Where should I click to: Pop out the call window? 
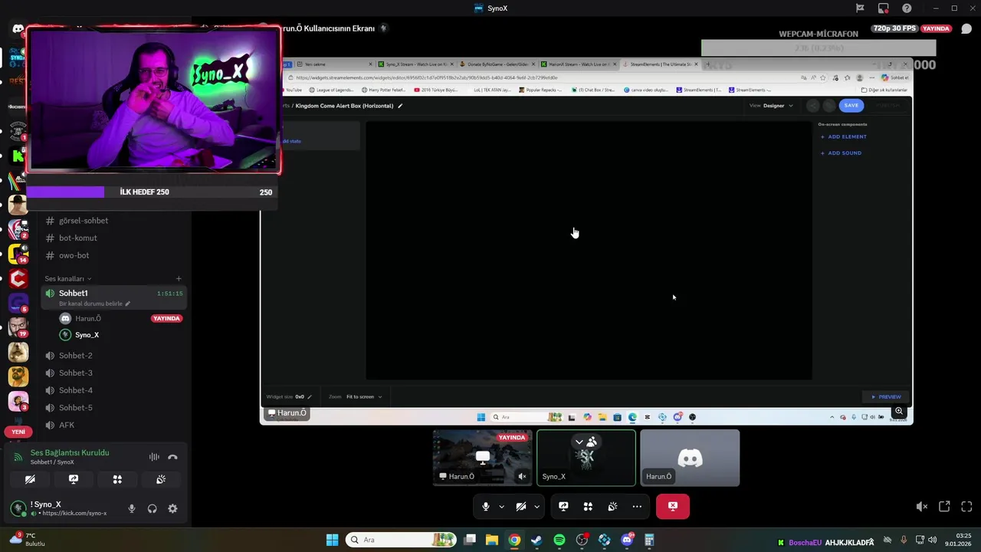tap(944, 507)
